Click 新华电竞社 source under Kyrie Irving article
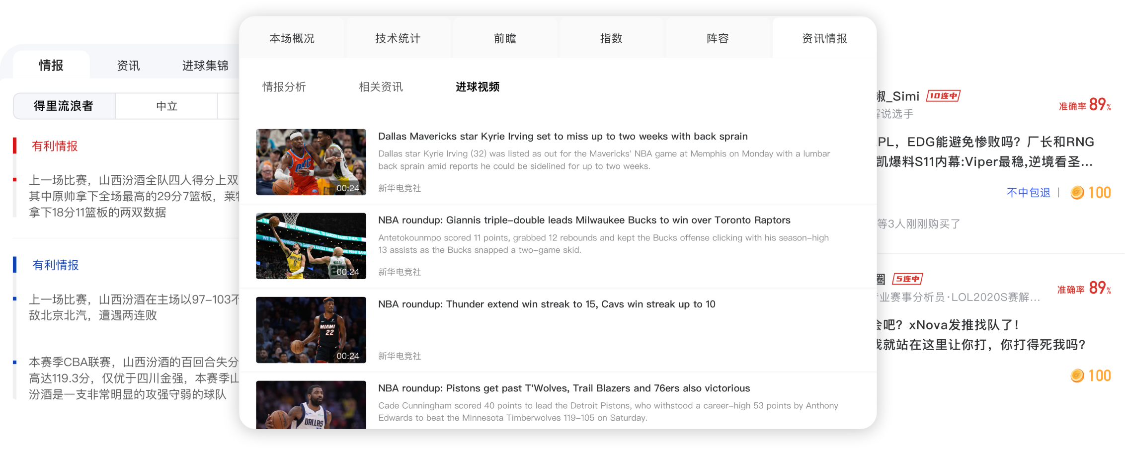The width and height of the screenshot is (1125, 449). click(x=400, y=188)
